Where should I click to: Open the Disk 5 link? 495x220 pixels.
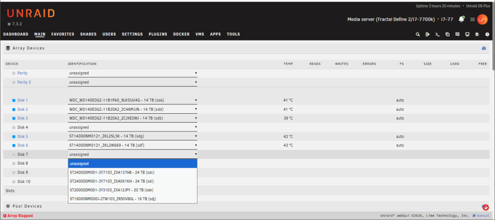coord(22,136)
